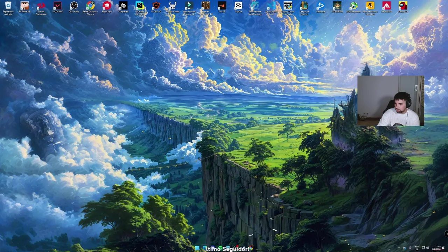448x252 pixels.
Task: Select the Battle.net desktop icon
Action: [x=321, y=7]
